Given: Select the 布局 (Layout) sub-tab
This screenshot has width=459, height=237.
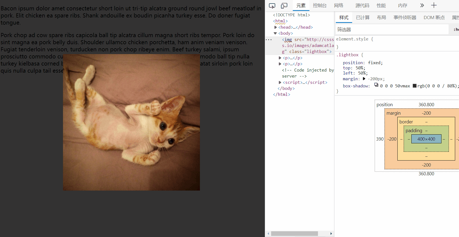Looking at the screenshot, I should pos(381,17).
